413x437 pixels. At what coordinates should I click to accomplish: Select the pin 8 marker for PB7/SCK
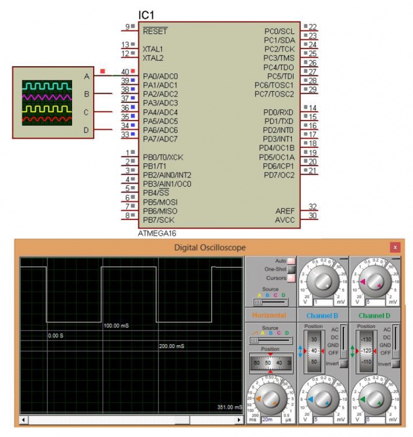pyautogui.click(x=132, y=215)
